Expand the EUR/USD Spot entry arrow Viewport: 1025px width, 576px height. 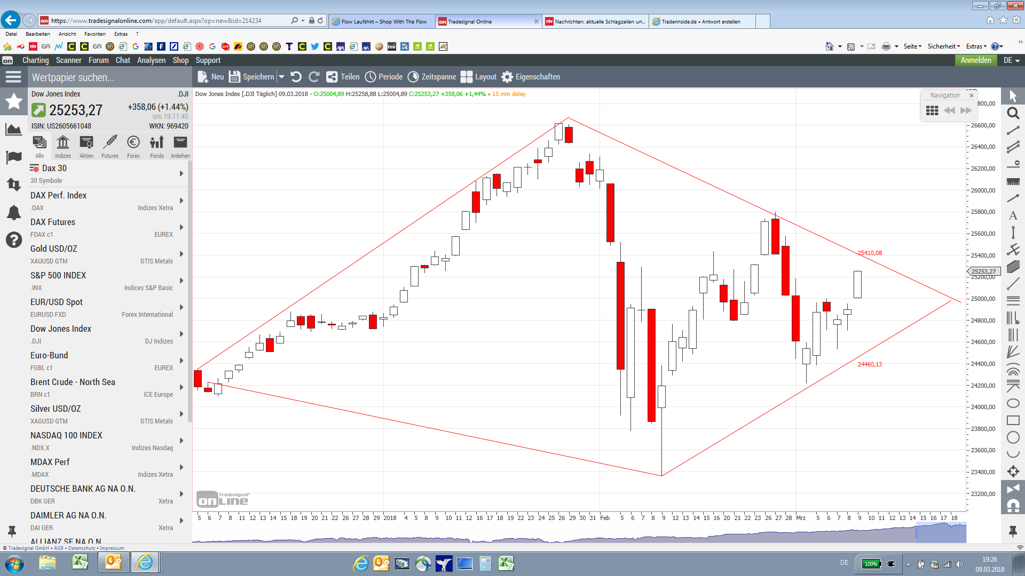click(x=182, y=307)
